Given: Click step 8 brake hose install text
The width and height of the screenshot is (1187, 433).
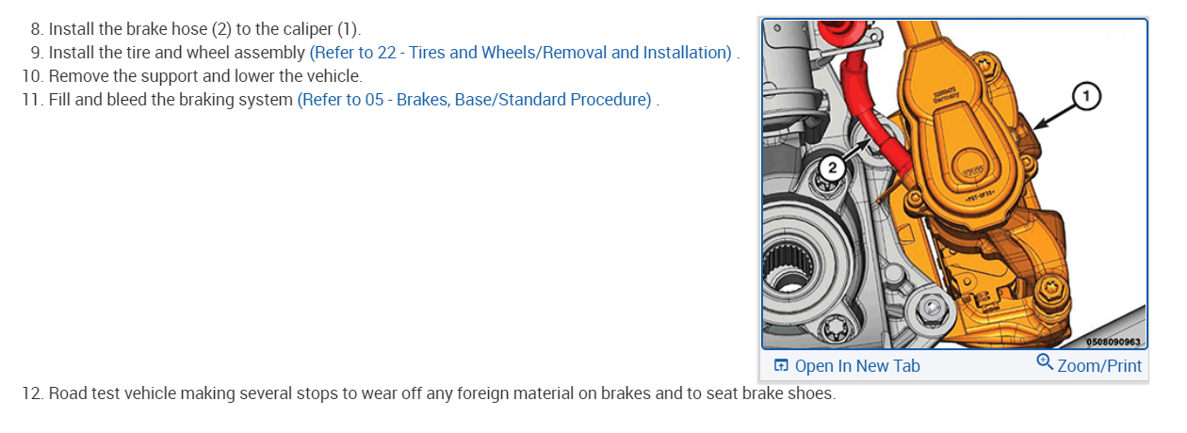Looking at the screenshot, I should (205, 29).
